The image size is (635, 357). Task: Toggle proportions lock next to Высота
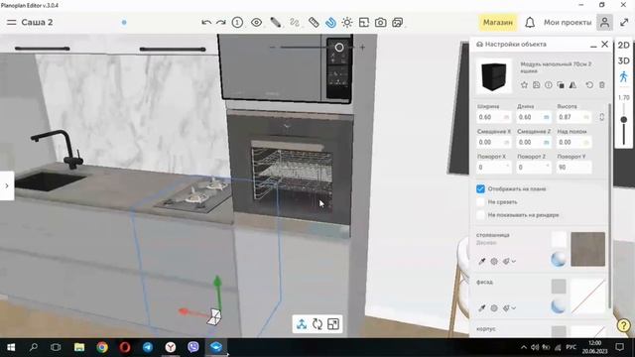602,117
